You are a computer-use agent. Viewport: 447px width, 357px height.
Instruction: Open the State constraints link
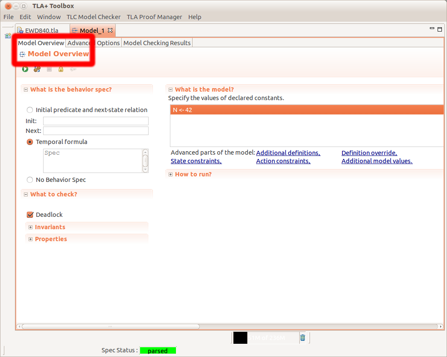(196, 161)
